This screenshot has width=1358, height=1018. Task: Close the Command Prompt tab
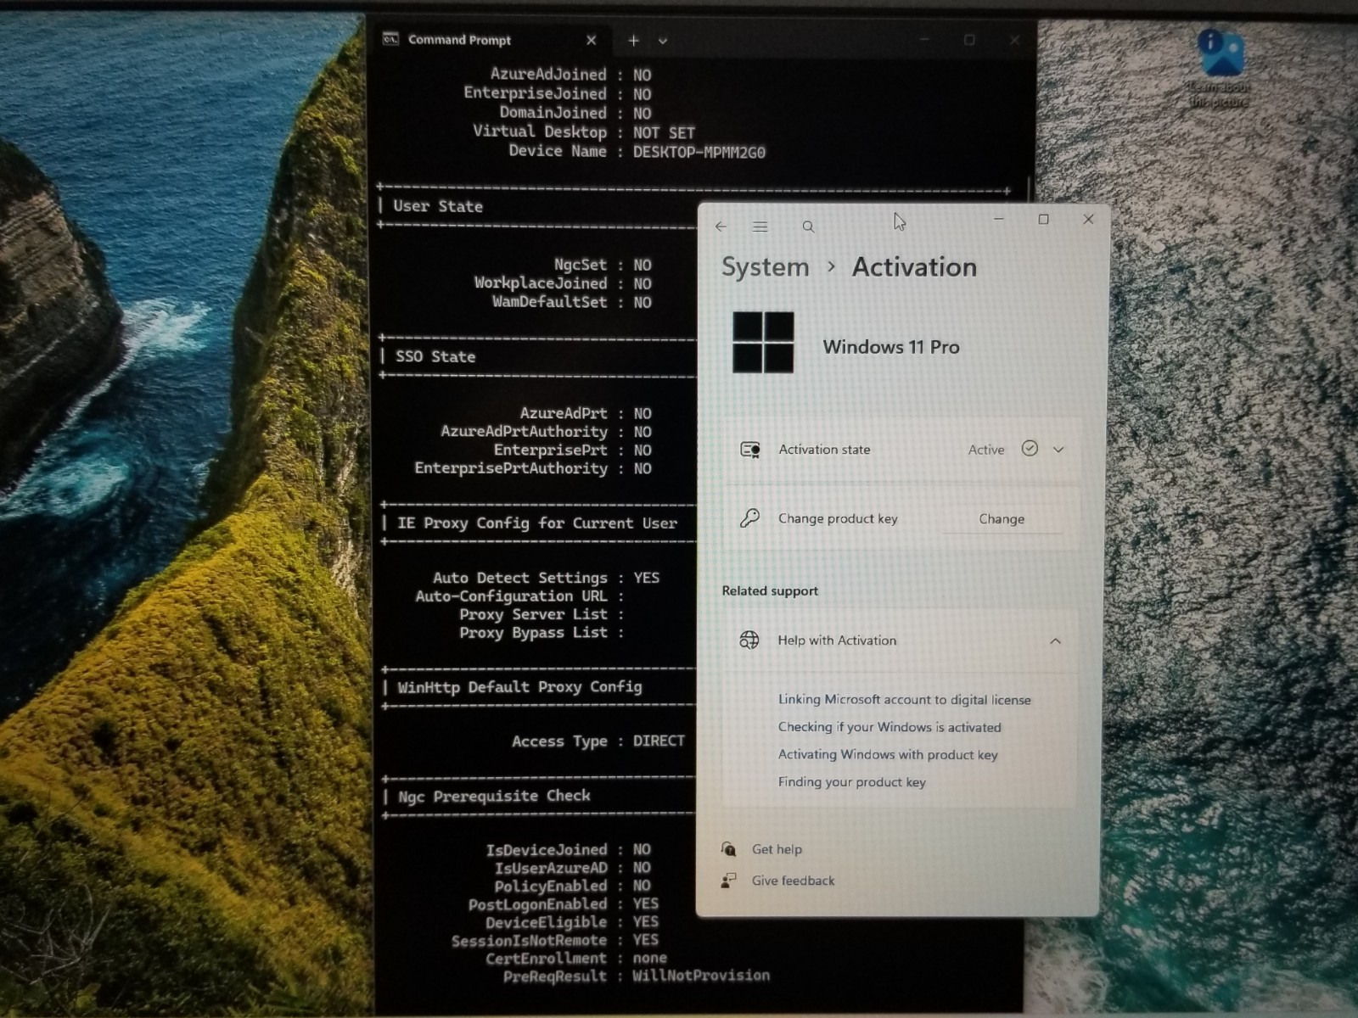(x=592, y=41)
